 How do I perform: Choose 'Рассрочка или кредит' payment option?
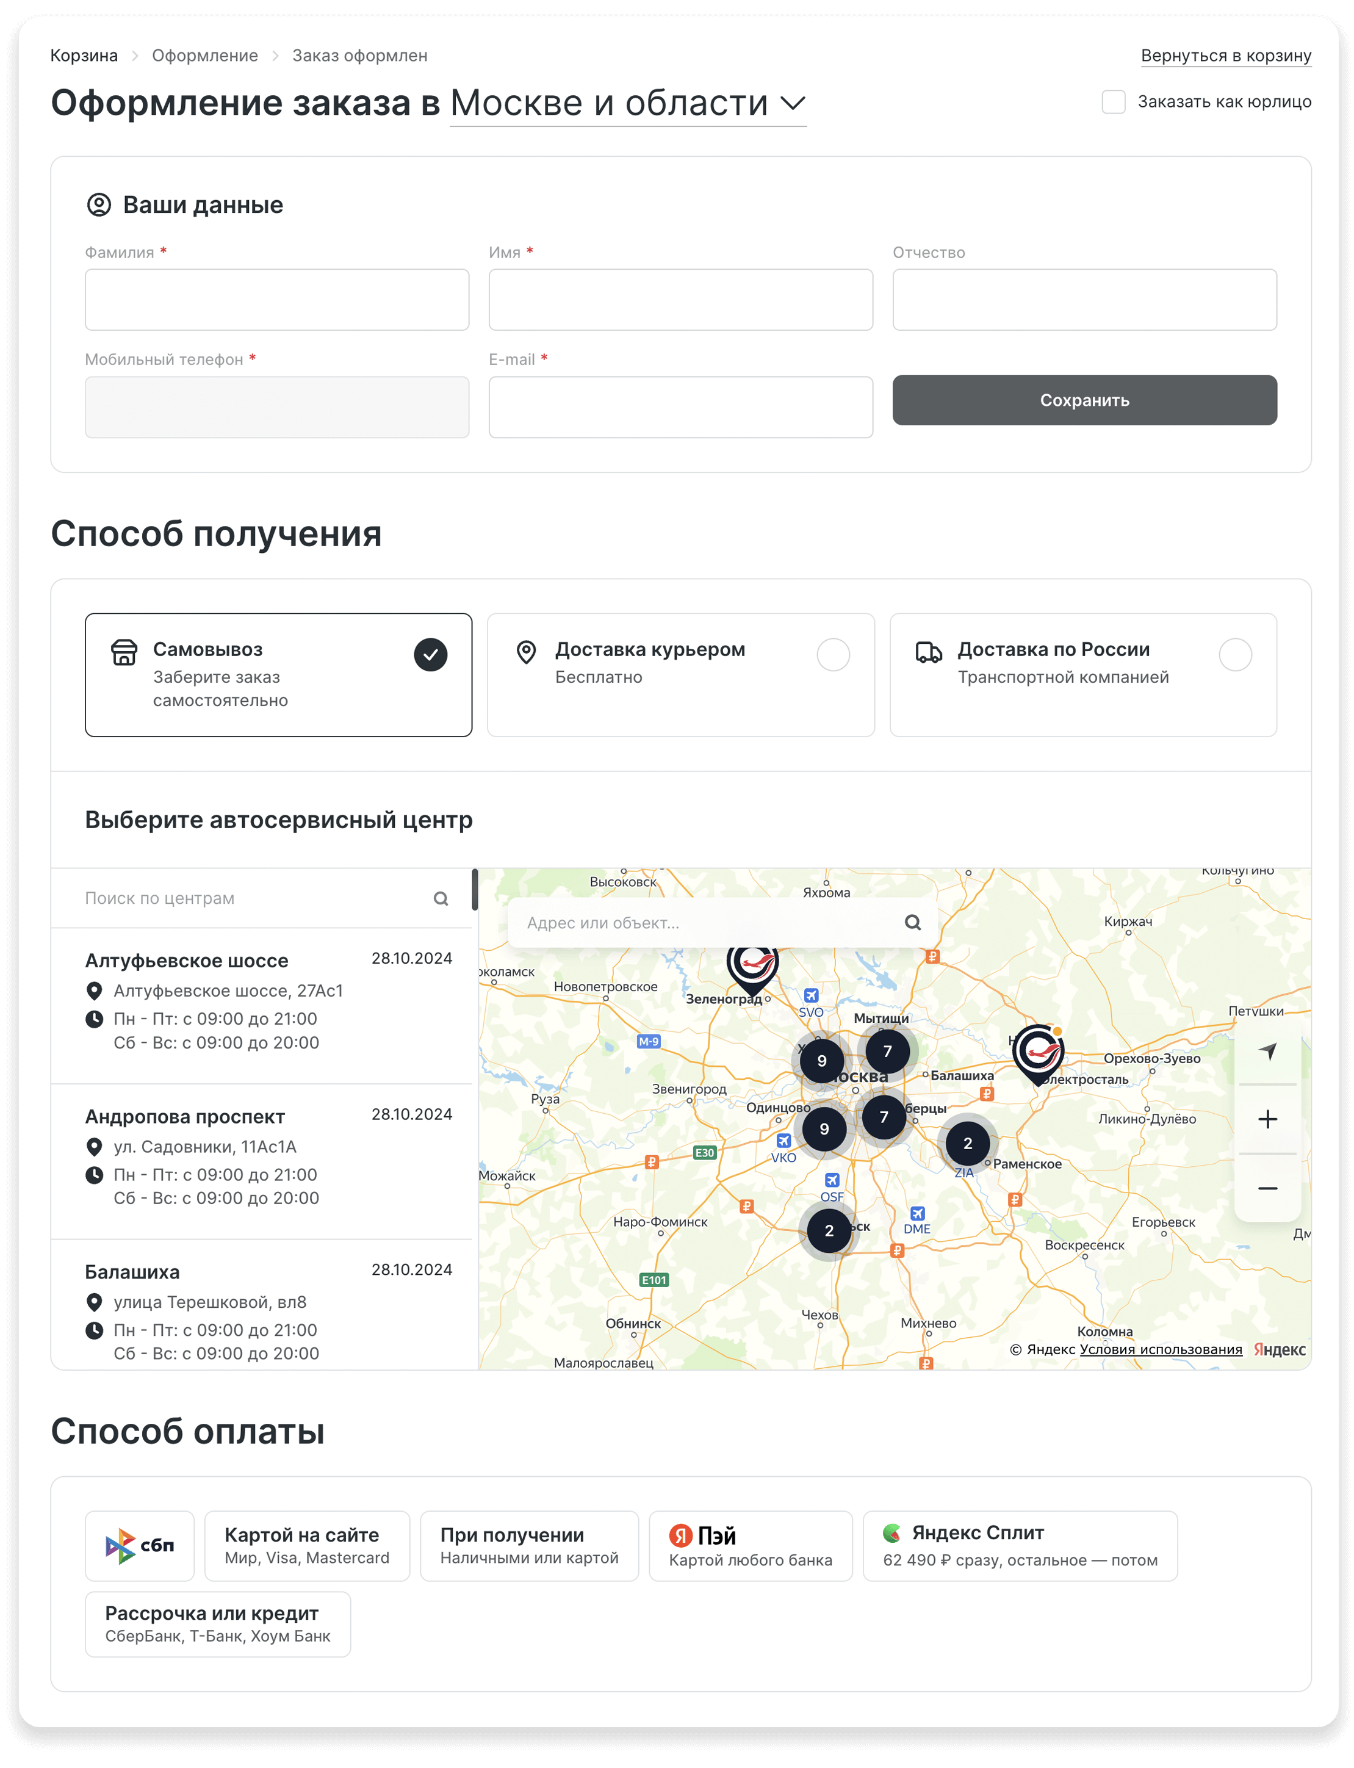(x=218, y=1624)
